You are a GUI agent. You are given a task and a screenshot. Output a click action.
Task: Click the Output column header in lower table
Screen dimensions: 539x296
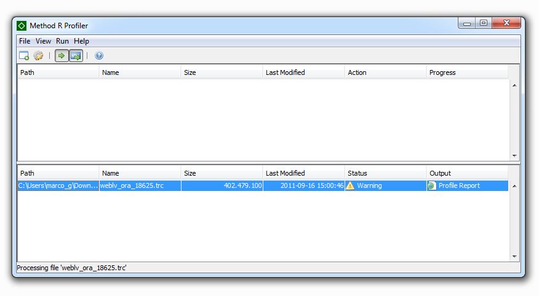[467, 173]
